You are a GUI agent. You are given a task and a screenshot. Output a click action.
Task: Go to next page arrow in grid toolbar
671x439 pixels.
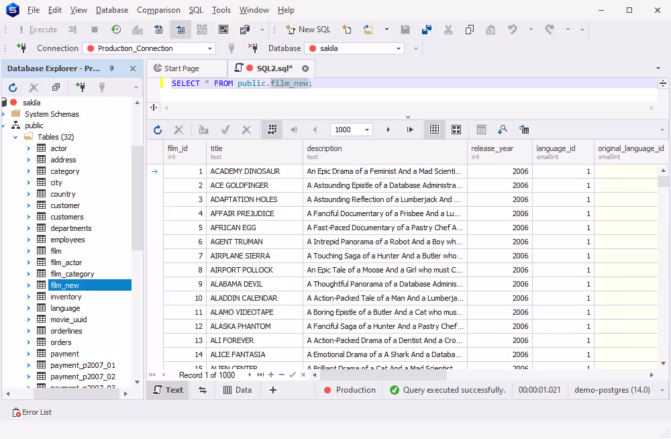(x=388, y=130)
